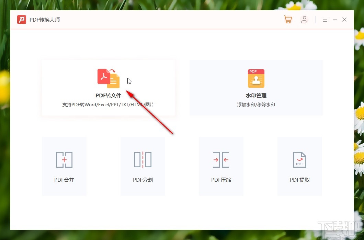Close the PDF转换大师 window

point(344,20)
